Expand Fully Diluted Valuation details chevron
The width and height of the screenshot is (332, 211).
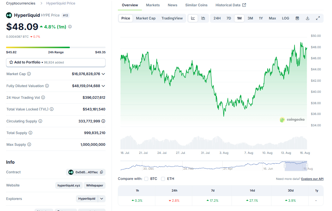pyautogui.click(x=103, y=86)
